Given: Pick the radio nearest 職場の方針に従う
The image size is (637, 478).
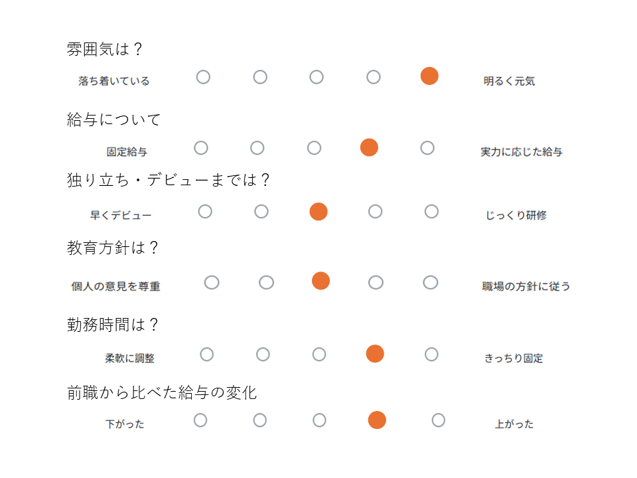Looking at the screenshot, I should [431, 283].
